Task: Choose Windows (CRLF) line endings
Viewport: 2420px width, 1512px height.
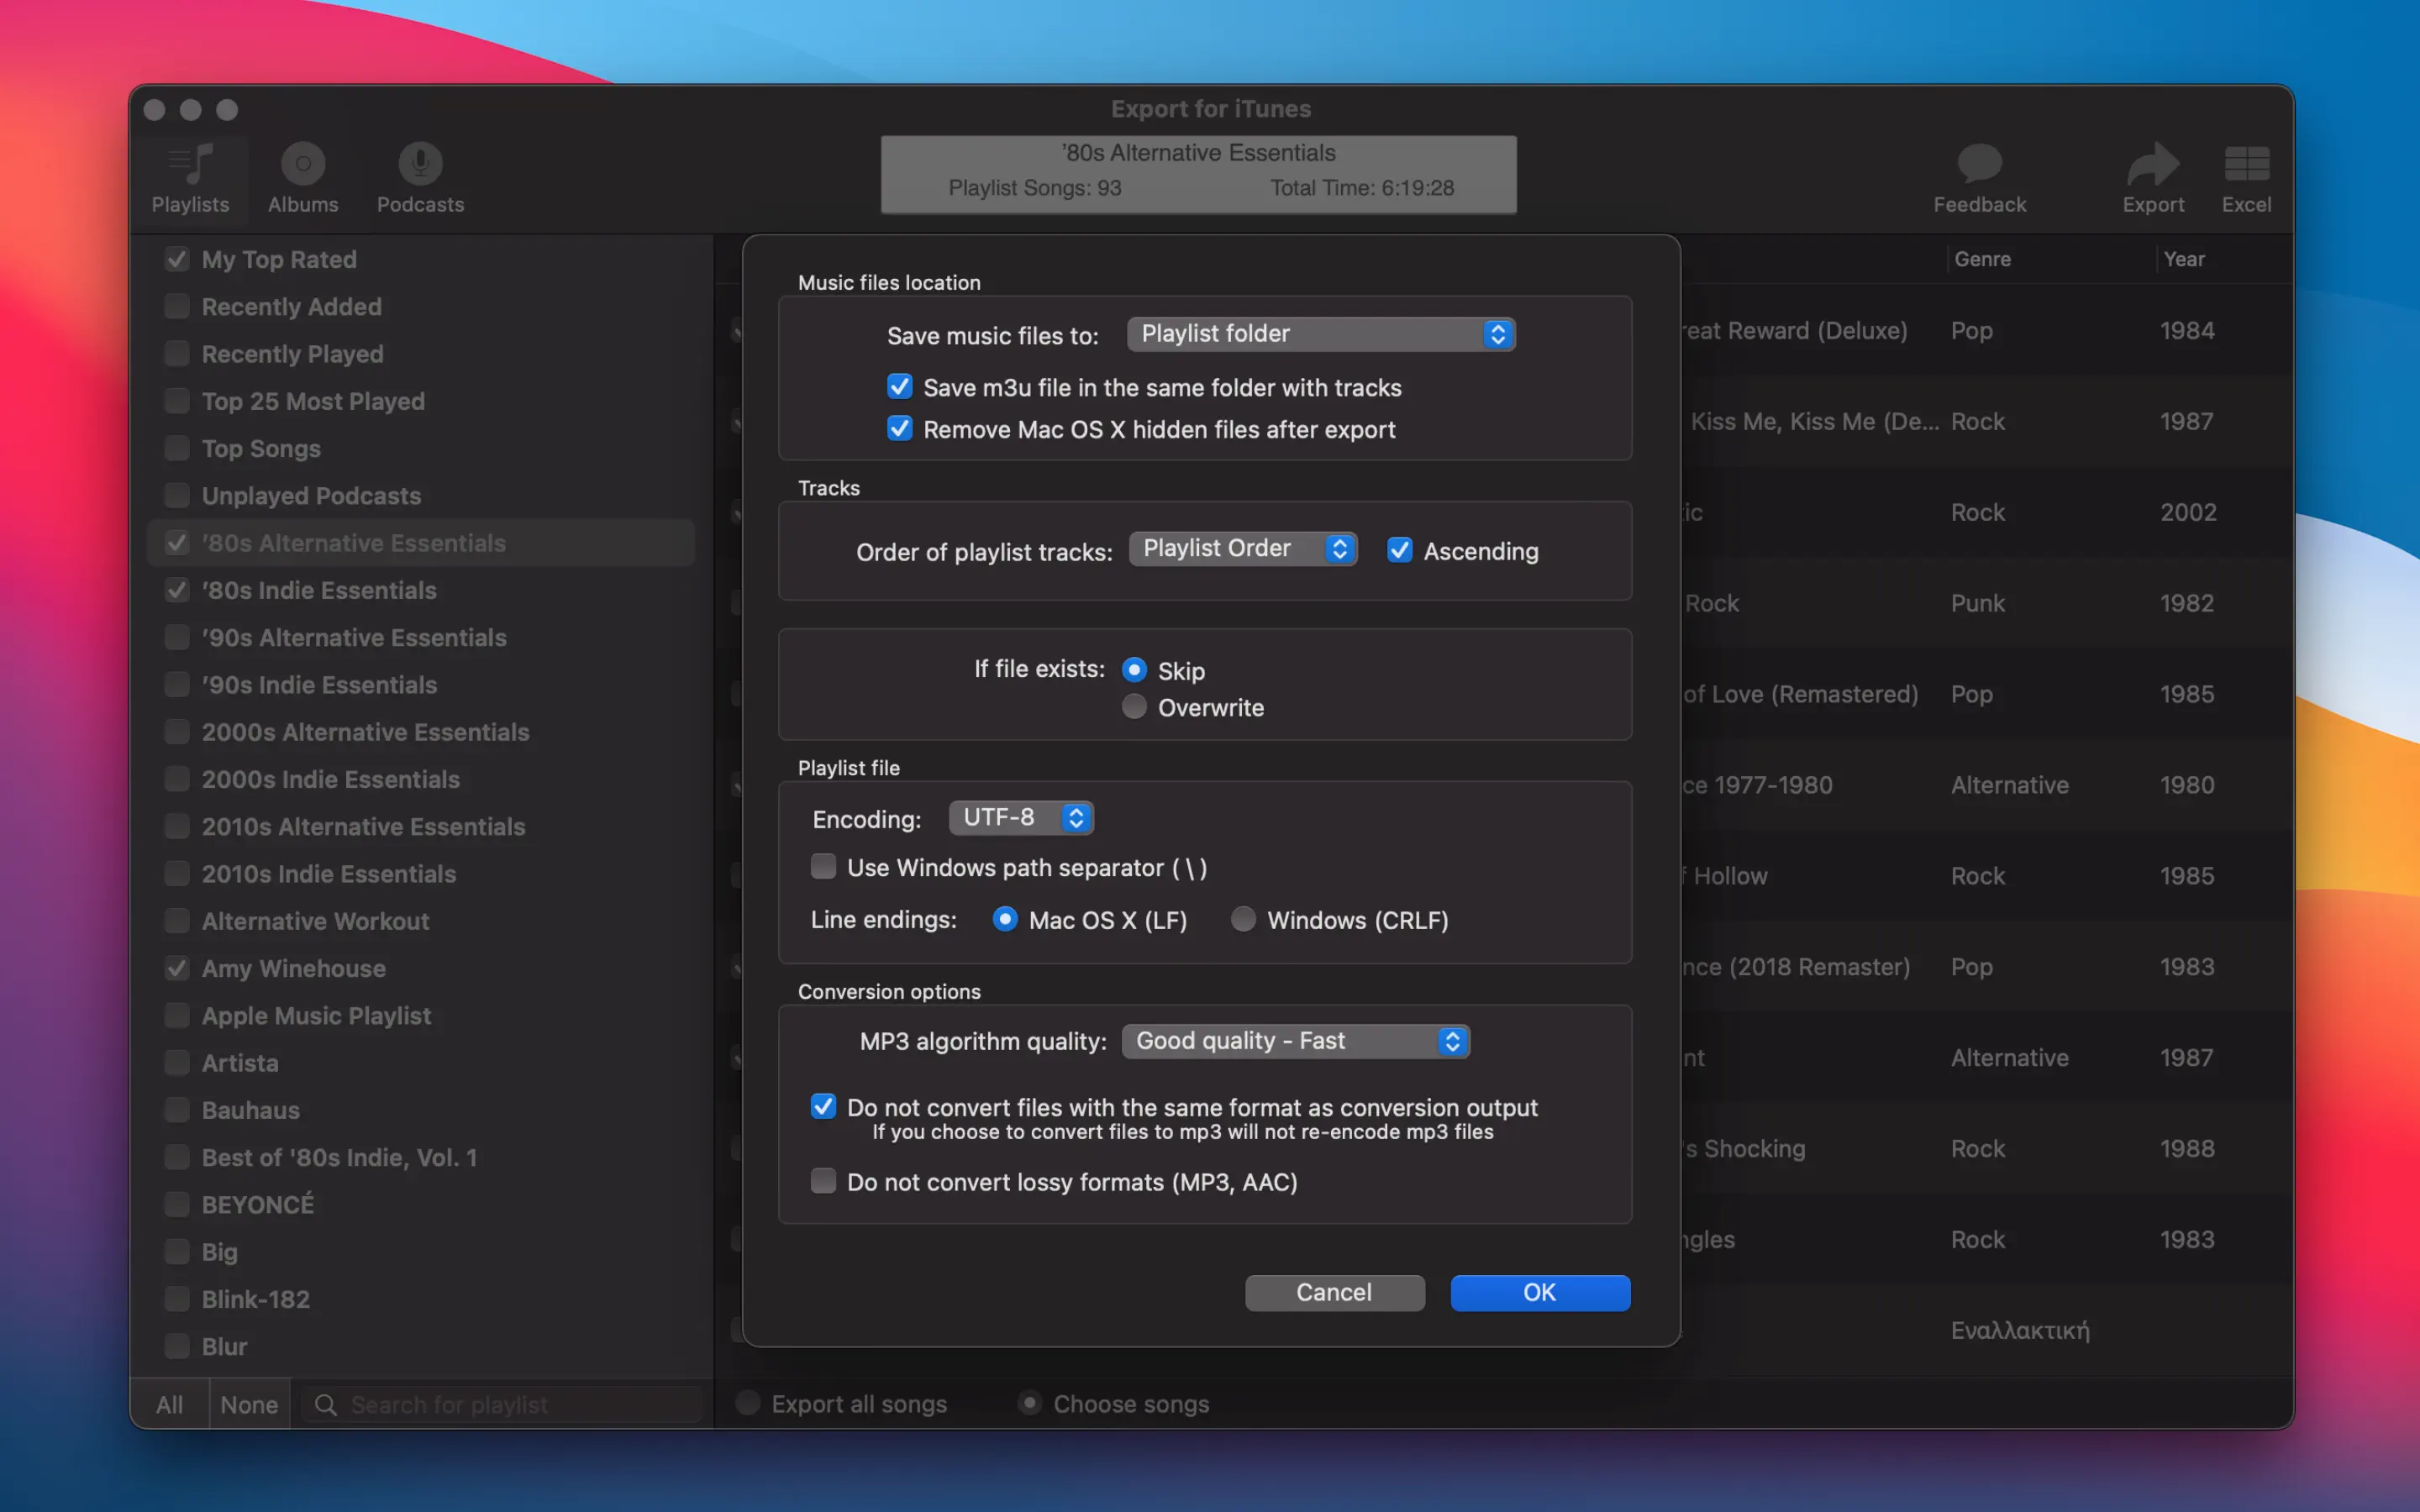Action: (x=1243, y=919)
